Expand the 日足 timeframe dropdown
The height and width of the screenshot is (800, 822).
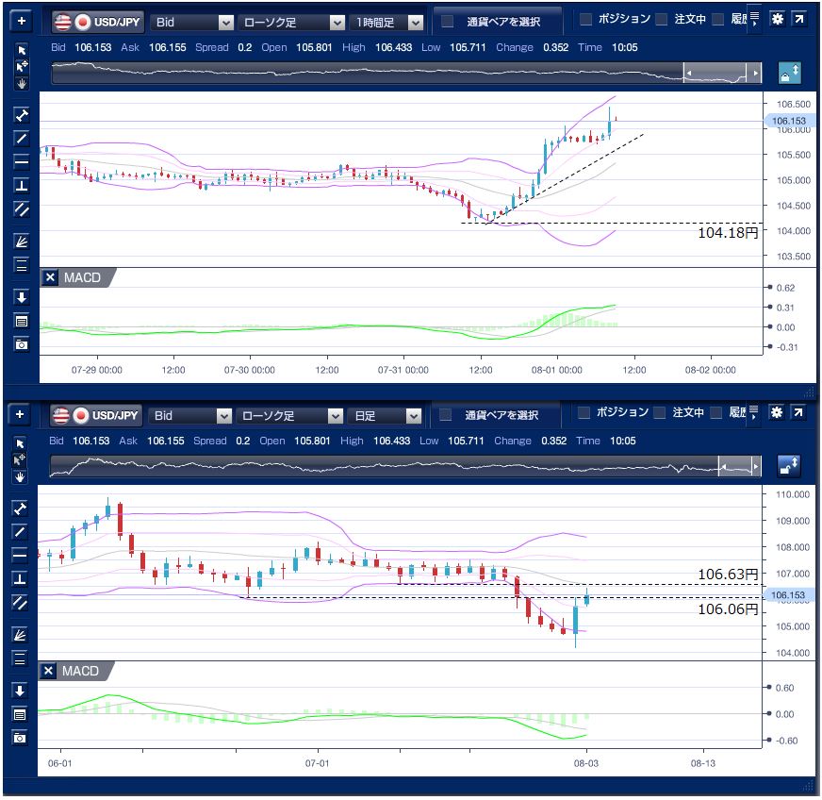[385, 415]
